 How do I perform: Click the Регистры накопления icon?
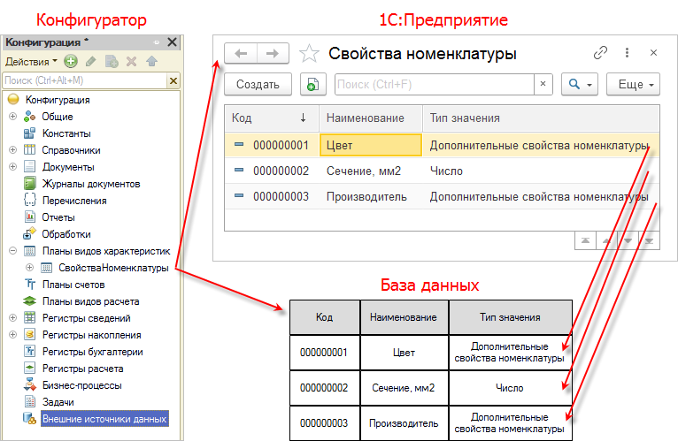[29, 335]
